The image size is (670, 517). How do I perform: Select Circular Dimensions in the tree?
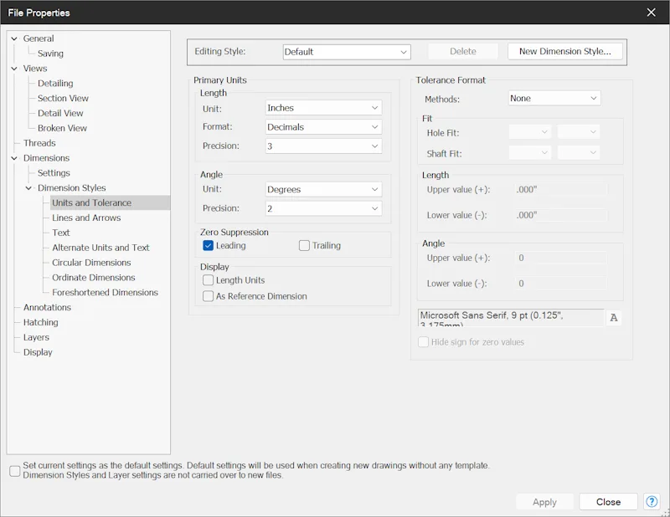(91, 263)
